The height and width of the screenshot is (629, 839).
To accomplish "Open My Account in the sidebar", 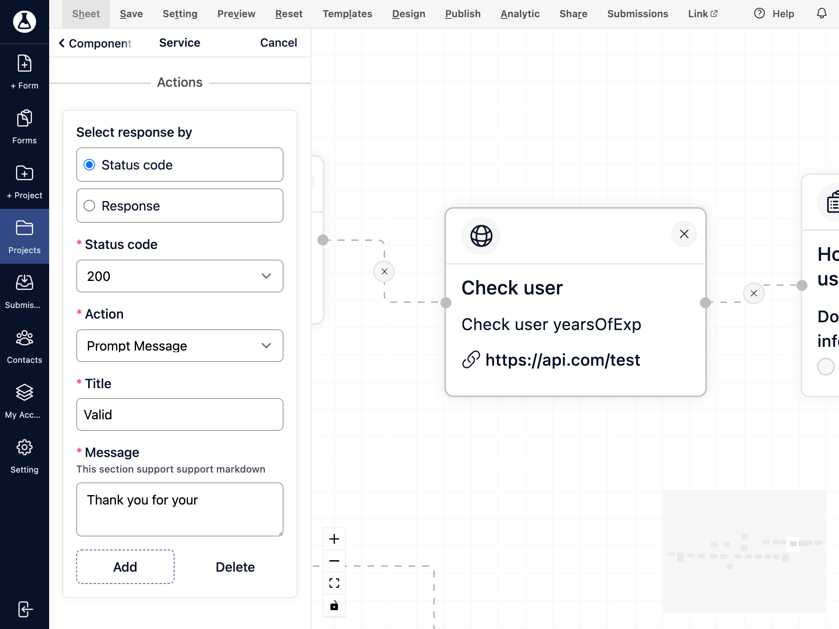I will [25, 401].
